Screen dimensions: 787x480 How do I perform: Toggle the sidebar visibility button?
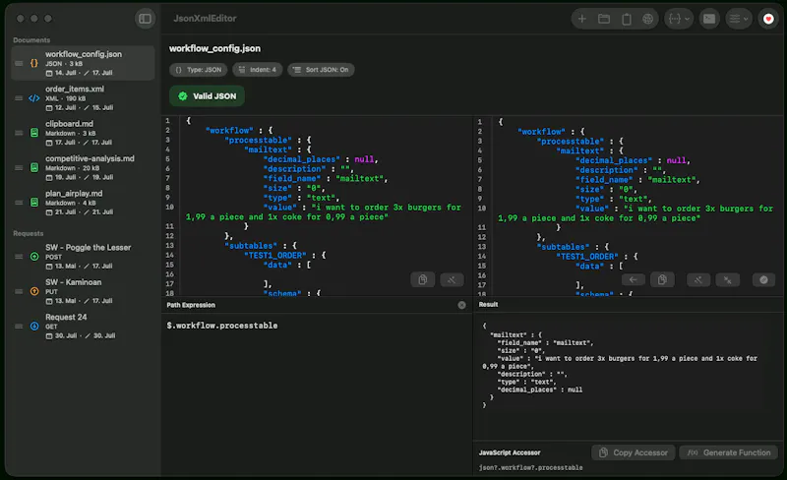coord(145,19)
